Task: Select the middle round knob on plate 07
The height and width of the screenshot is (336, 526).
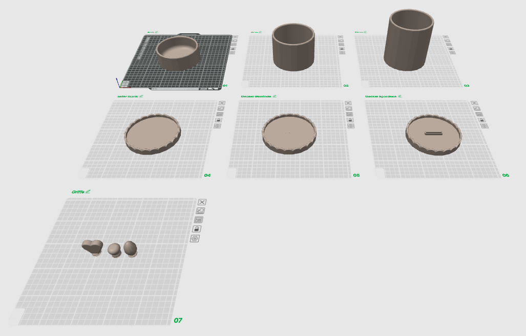Action: (114, 250)
